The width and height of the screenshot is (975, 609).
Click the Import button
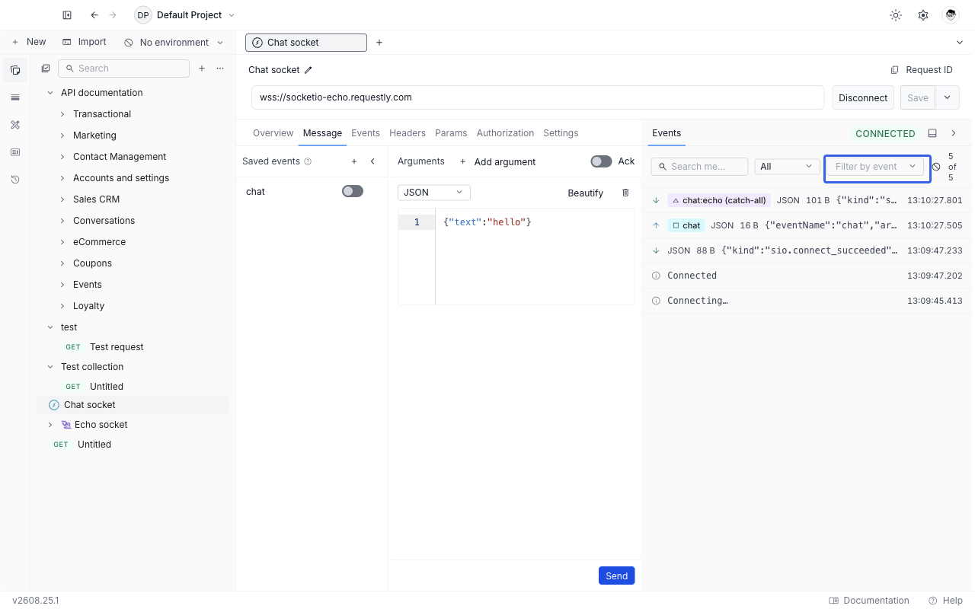[x=85, y=43]
